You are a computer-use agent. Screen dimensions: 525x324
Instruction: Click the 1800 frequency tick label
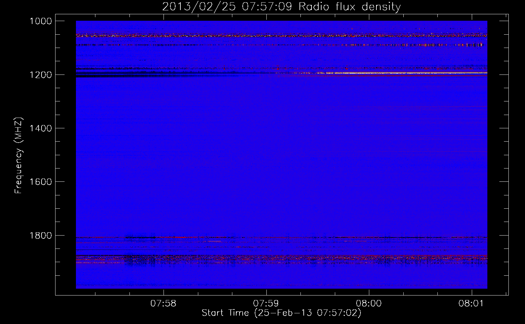click(41, 236)
